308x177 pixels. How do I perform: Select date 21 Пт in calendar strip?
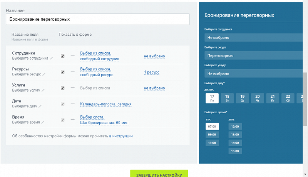click(273, 98)
